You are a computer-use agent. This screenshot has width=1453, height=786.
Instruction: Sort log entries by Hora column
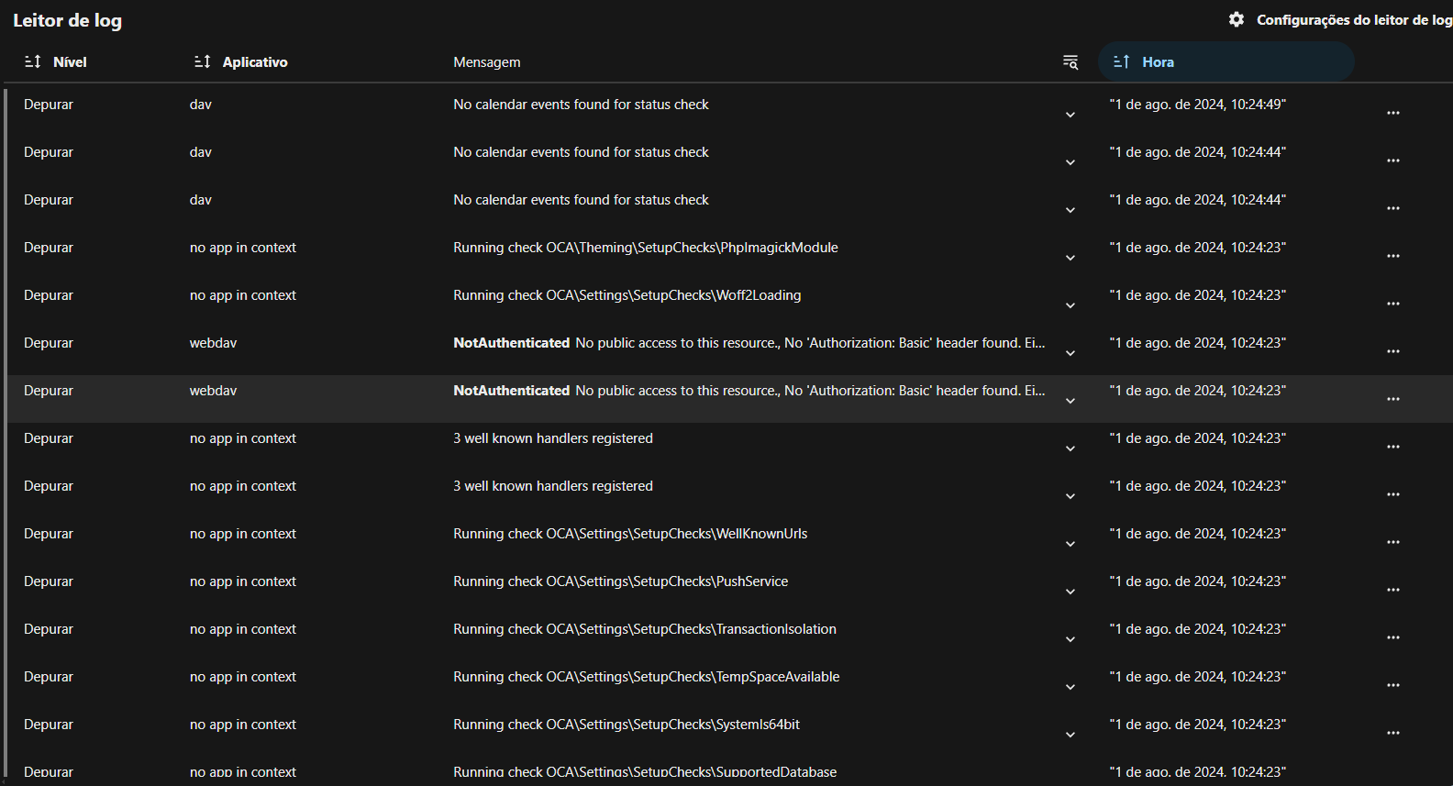(x=1158, y=61)
